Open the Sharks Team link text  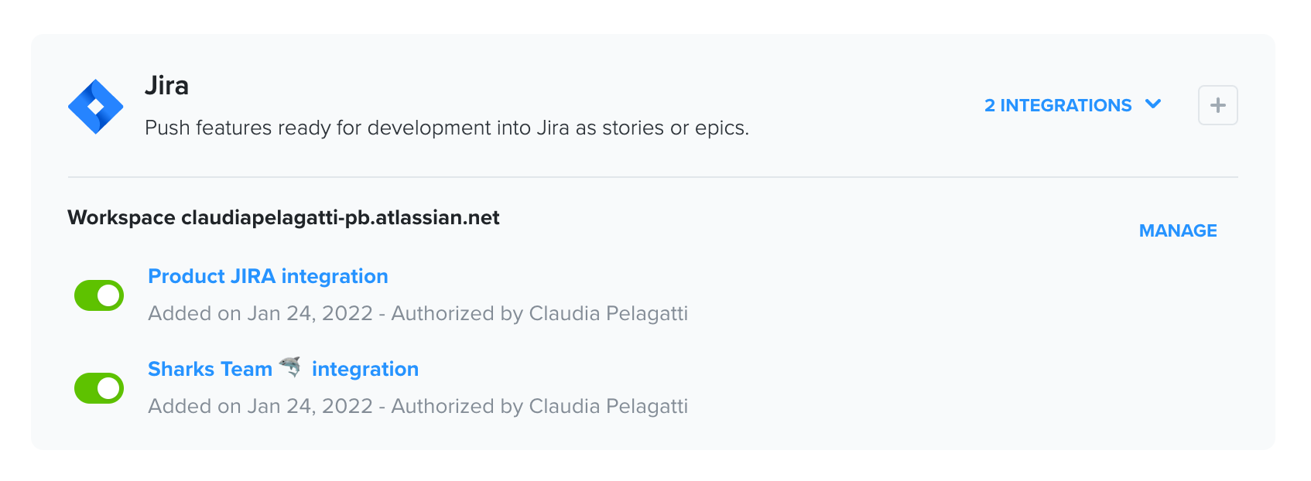210,369
